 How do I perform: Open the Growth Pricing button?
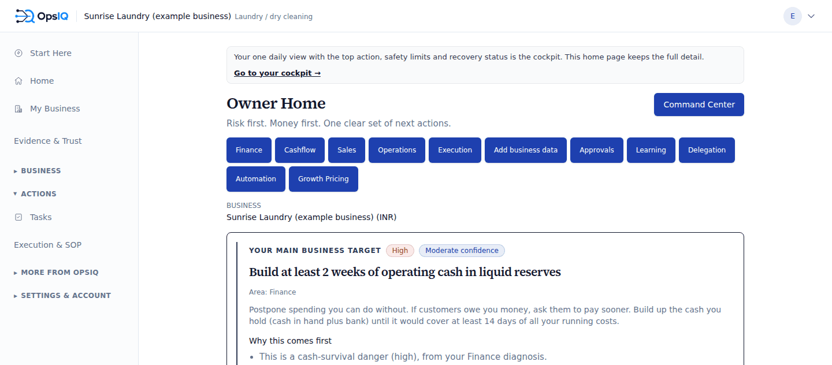click(x=324, y=179)
